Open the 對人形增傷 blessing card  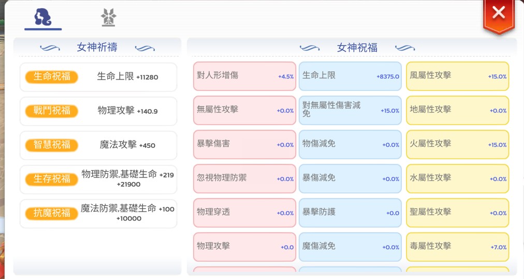[244, 76]
